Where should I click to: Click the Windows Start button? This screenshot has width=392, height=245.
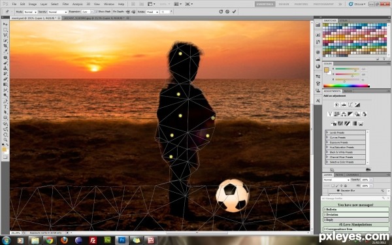(6, 240)
